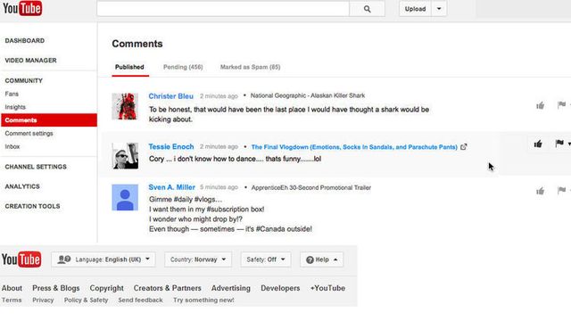
Task: Open Press & Blogs footer link
Action: click(55, 288)
